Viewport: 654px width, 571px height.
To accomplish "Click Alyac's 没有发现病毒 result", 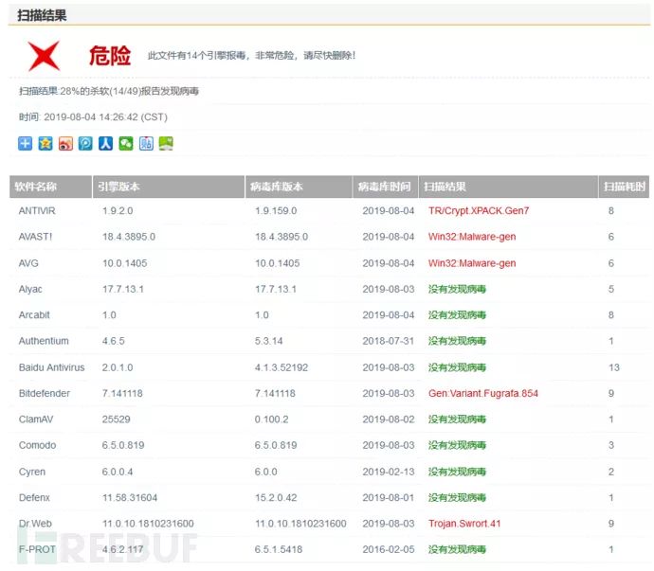I will tap(457, 289).
